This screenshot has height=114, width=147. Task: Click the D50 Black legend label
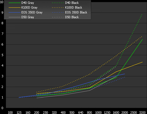[72, 17]
